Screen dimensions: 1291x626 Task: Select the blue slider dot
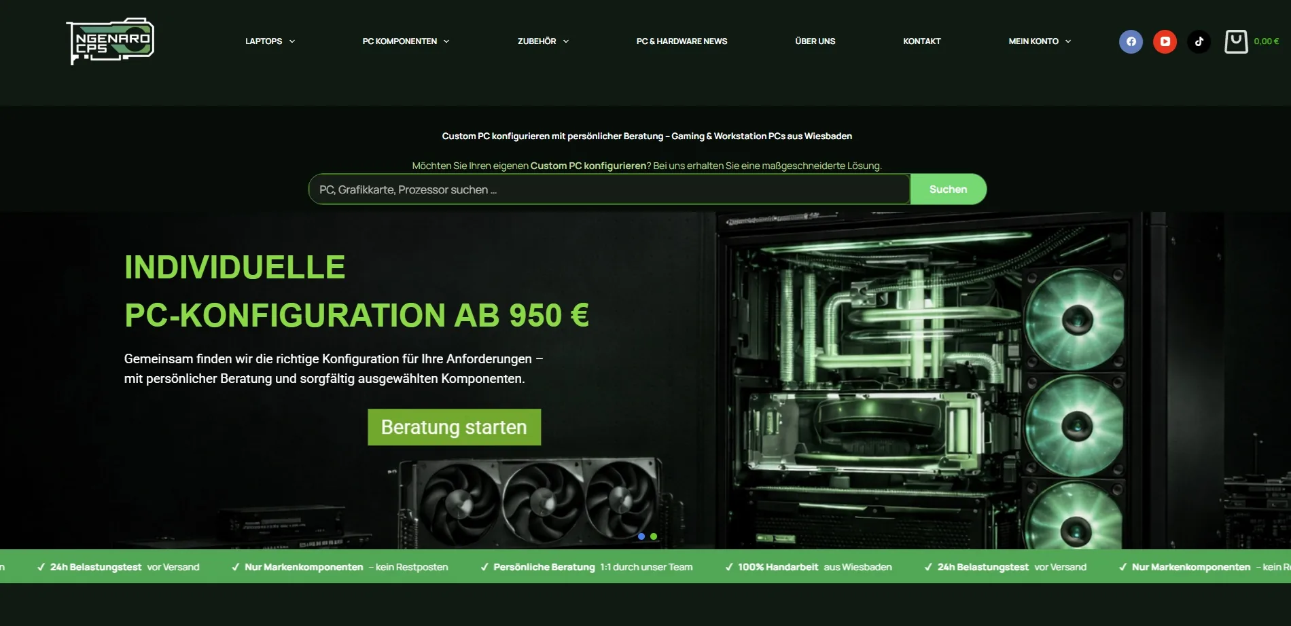tap(641, 536)
